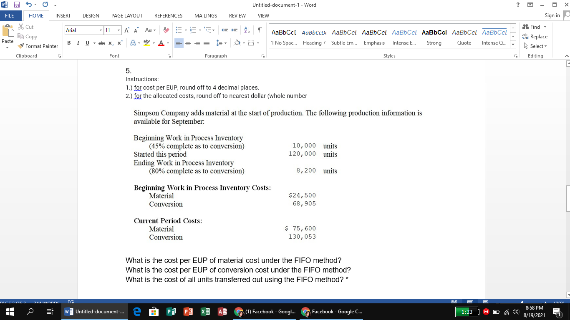570x320 pixels.
Task: Click the Subscript icon
Action: pyautogui.click(x=110, y=43)
